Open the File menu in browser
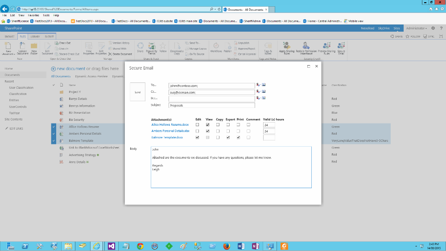This screenshot has width=446, height=251. (4, 15)
